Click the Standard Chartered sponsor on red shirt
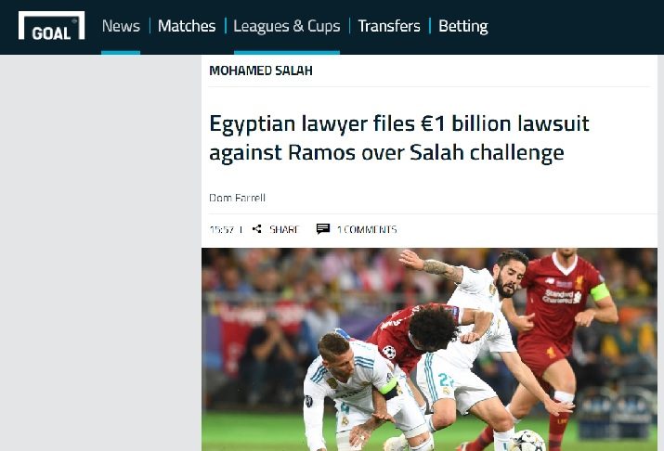This screenshot has height=451, width=664. pos(561,296)
